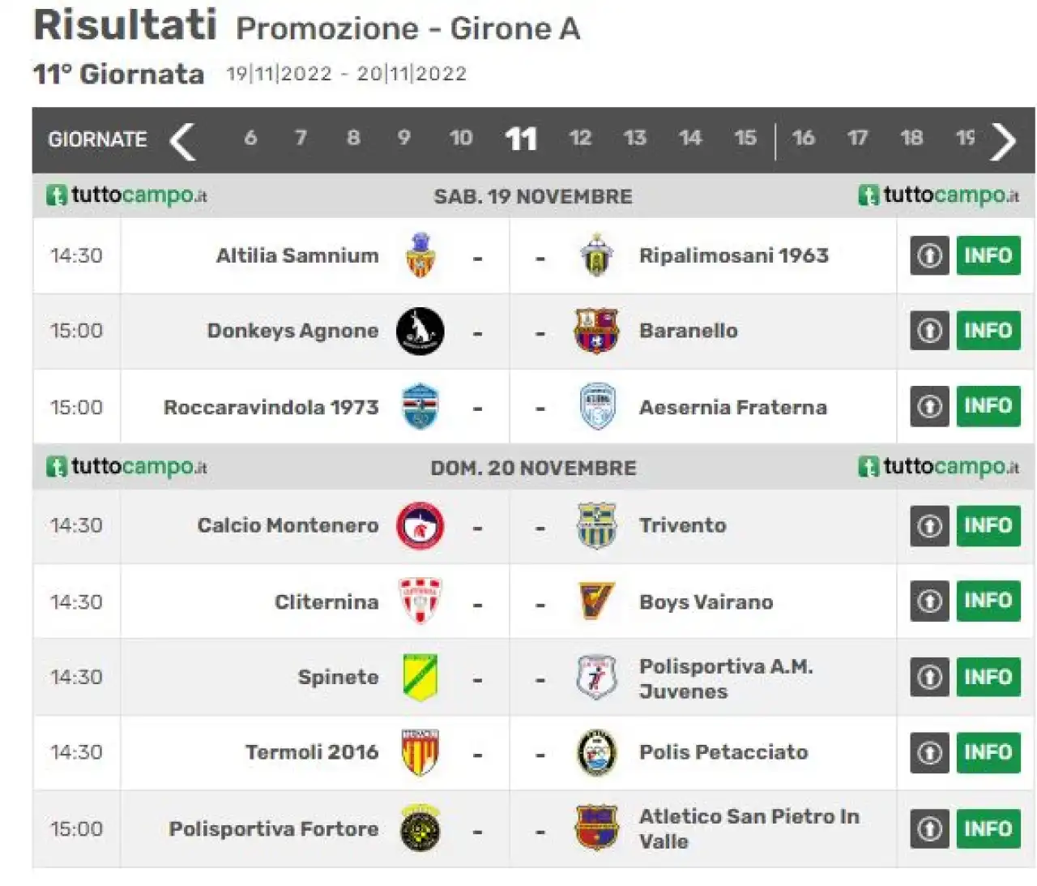Click circle arrow icon beside Cliternina match INFO
This screenshot has width=1037, height=886.
(x=929, y=601)
